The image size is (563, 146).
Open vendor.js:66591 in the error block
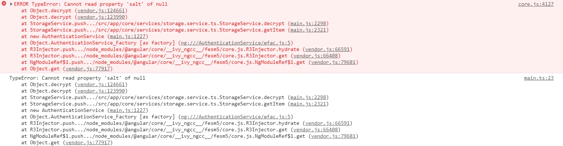327,49
